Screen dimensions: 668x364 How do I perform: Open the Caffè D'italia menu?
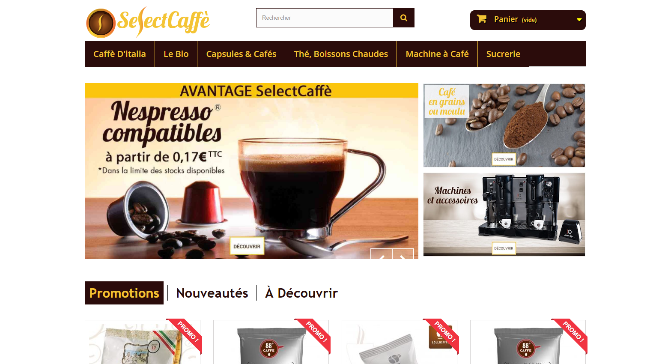tap(119, 54)
